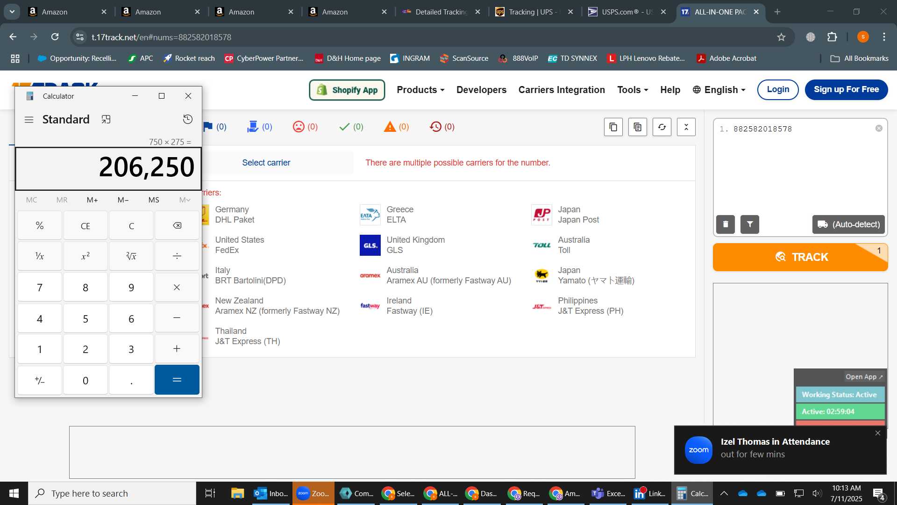Filter by delivered checkmark status (0)
This screenshot has width=897, height=505.
351,127
